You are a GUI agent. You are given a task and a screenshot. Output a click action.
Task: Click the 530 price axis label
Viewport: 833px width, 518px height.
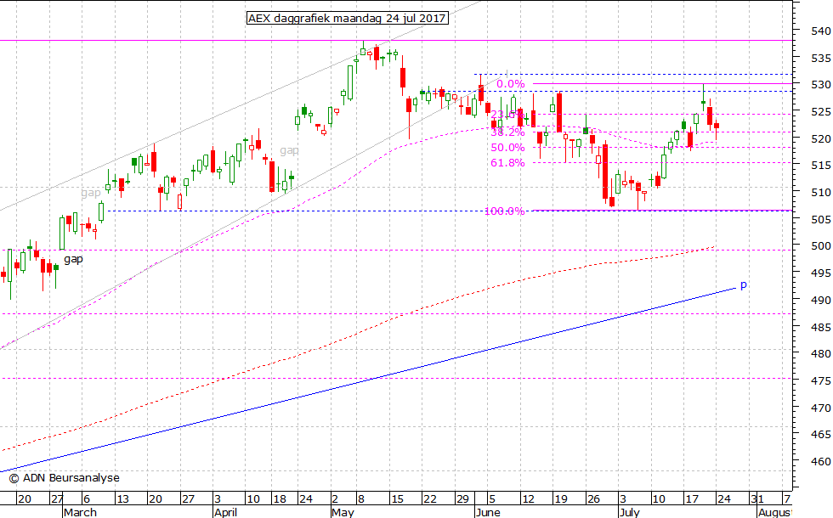(821, 84)
